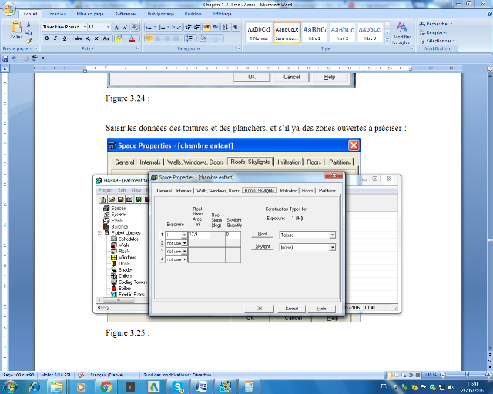This screenshot has width=493, height=394.
Task: Apply the Titre 1 style
Action: click(x=314, y=32)
